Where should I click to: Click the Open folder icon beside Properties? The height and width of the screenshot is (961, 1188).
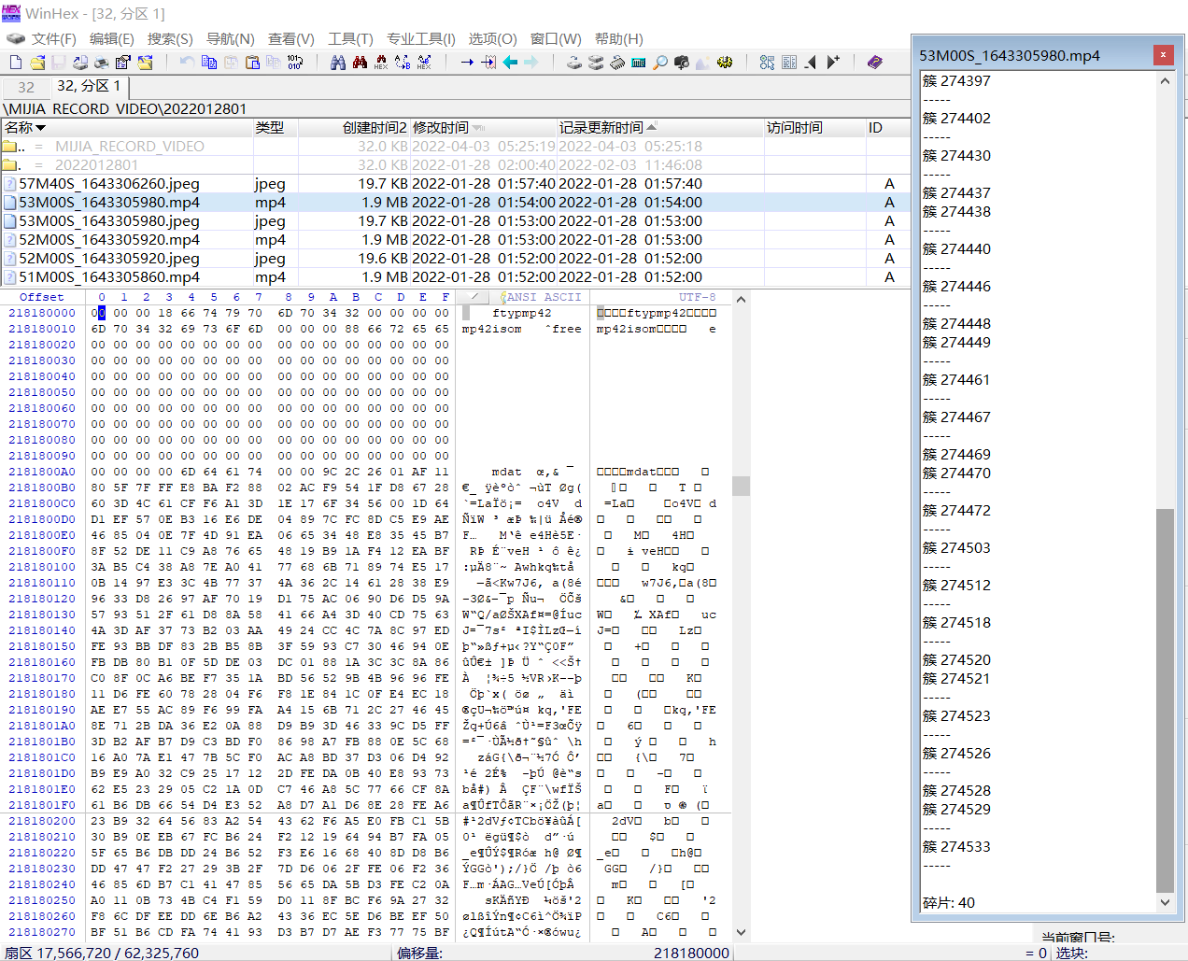pos(146,63)
